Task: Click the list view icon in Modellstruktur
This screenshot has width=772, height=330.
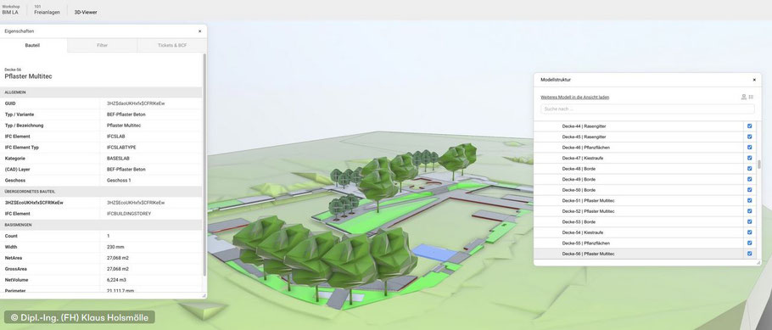Action: tap(751, 97)
